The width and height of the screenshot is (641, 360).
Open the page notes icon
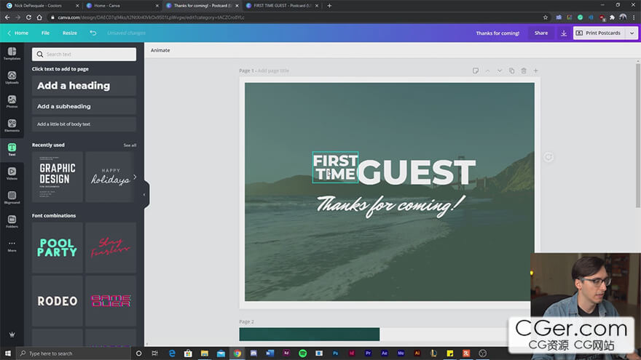click(475, 71)
